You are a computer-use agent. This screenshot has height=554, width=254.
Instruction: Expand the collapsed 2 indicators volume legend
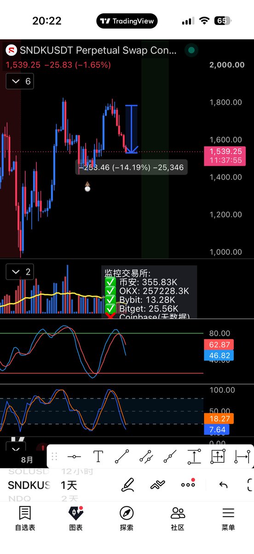tap(21, 272)
